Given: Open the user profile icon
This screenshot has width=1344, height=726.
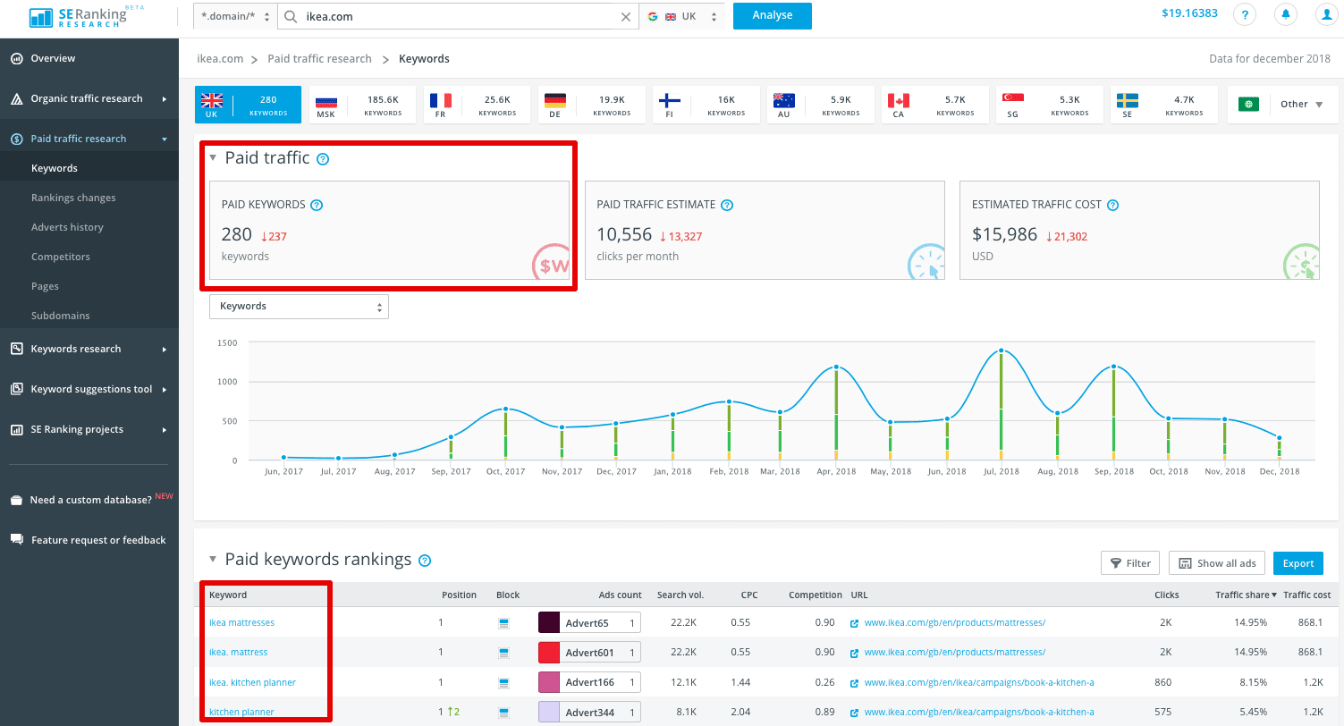Looking at the screenshot, I should tap(1327, 15).
